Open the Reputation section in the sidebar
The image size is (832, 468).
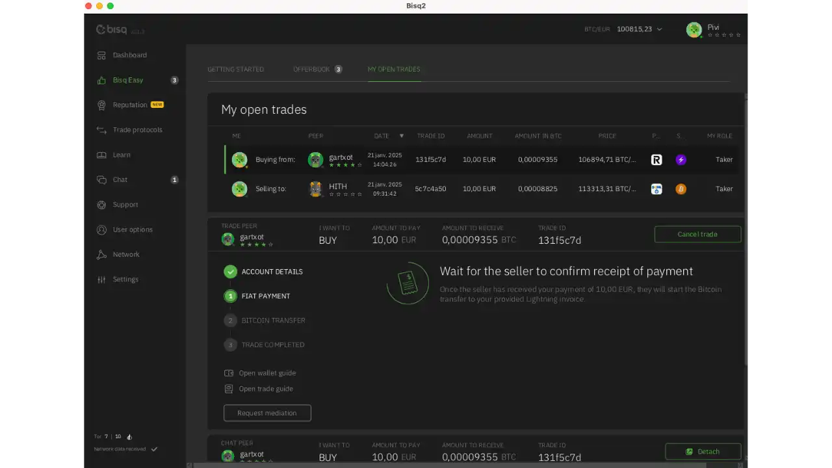coord(129,105)
